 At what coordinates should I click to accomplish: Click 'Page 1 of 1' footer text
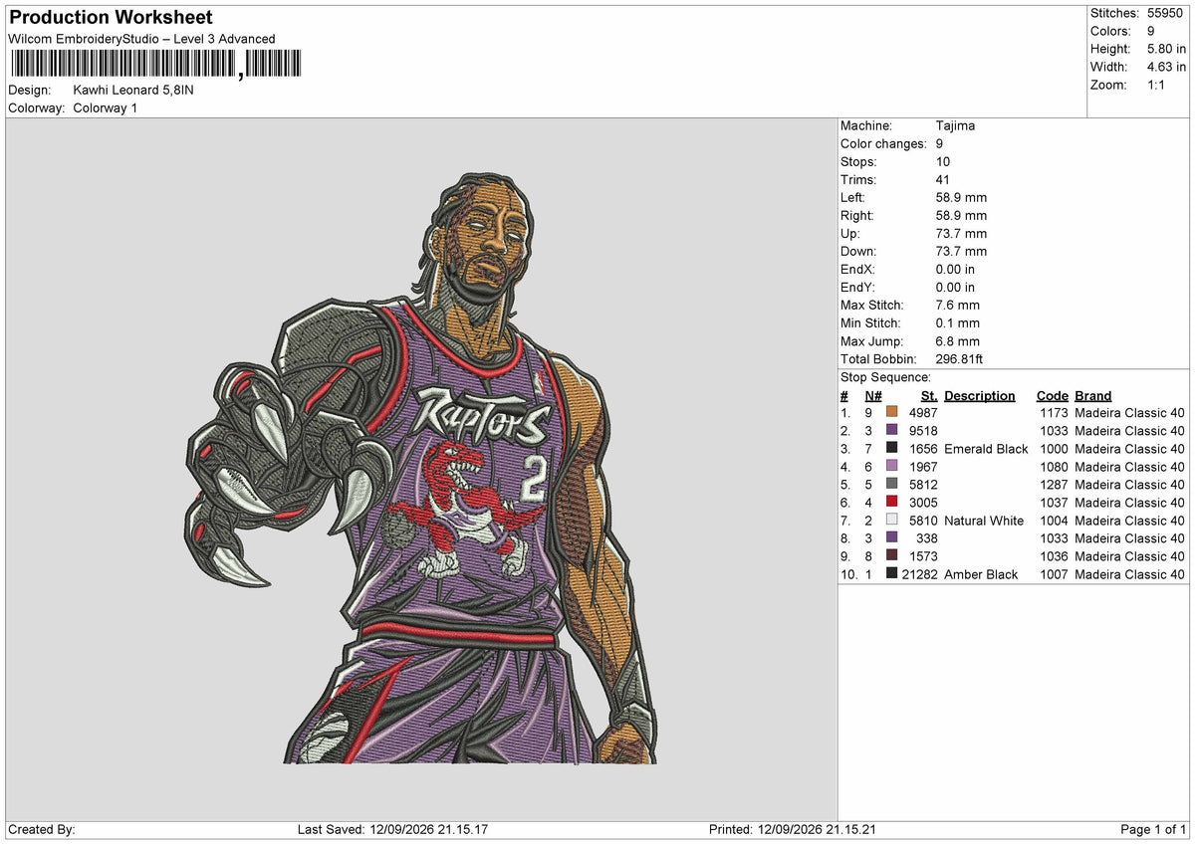tap(1153, 829)
